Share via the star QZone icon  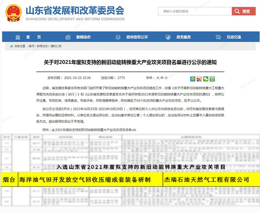click(x=193, y=79)
